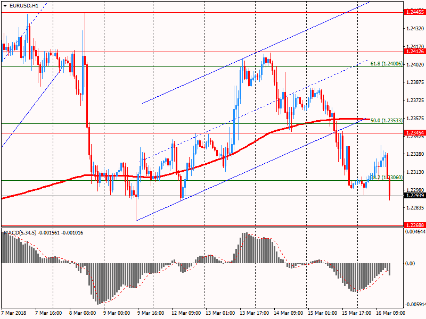Viewport: 426px width, 319px height.
Task: Select the 15 Mar 01:00 time axis label
Action: 323,313
